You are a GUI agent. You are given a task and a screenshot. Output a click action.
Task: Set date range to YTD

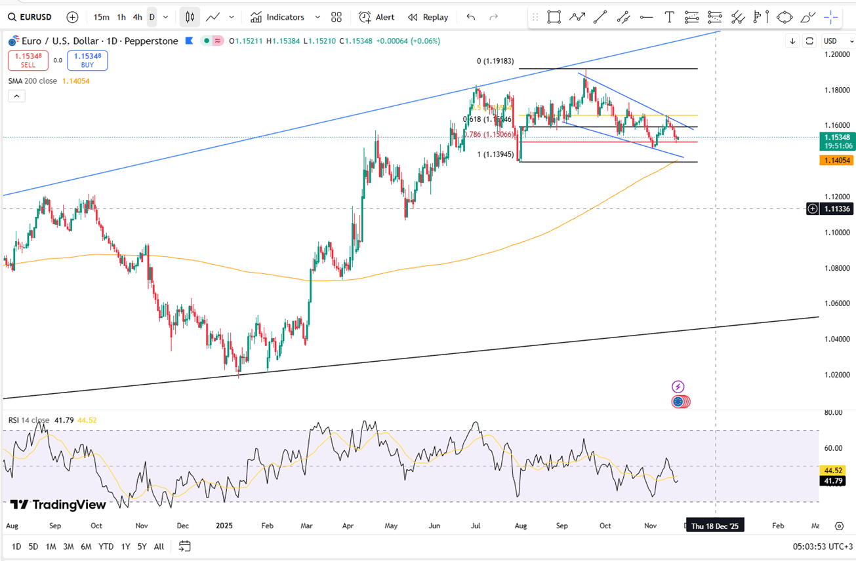pyautogui.click(x=106, y=546)
